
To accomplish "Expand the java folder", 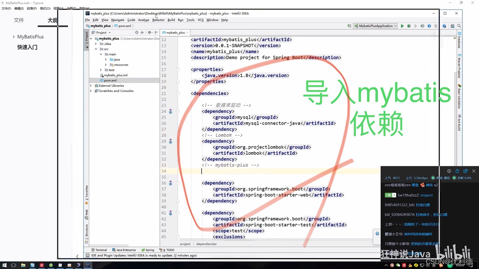I will (x=106, y=59).
